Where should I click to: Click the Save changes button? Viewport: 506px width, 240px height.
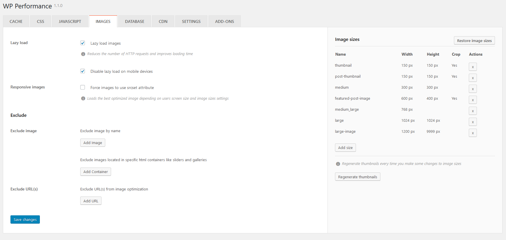pyautogui.click(x=25, y=220)
